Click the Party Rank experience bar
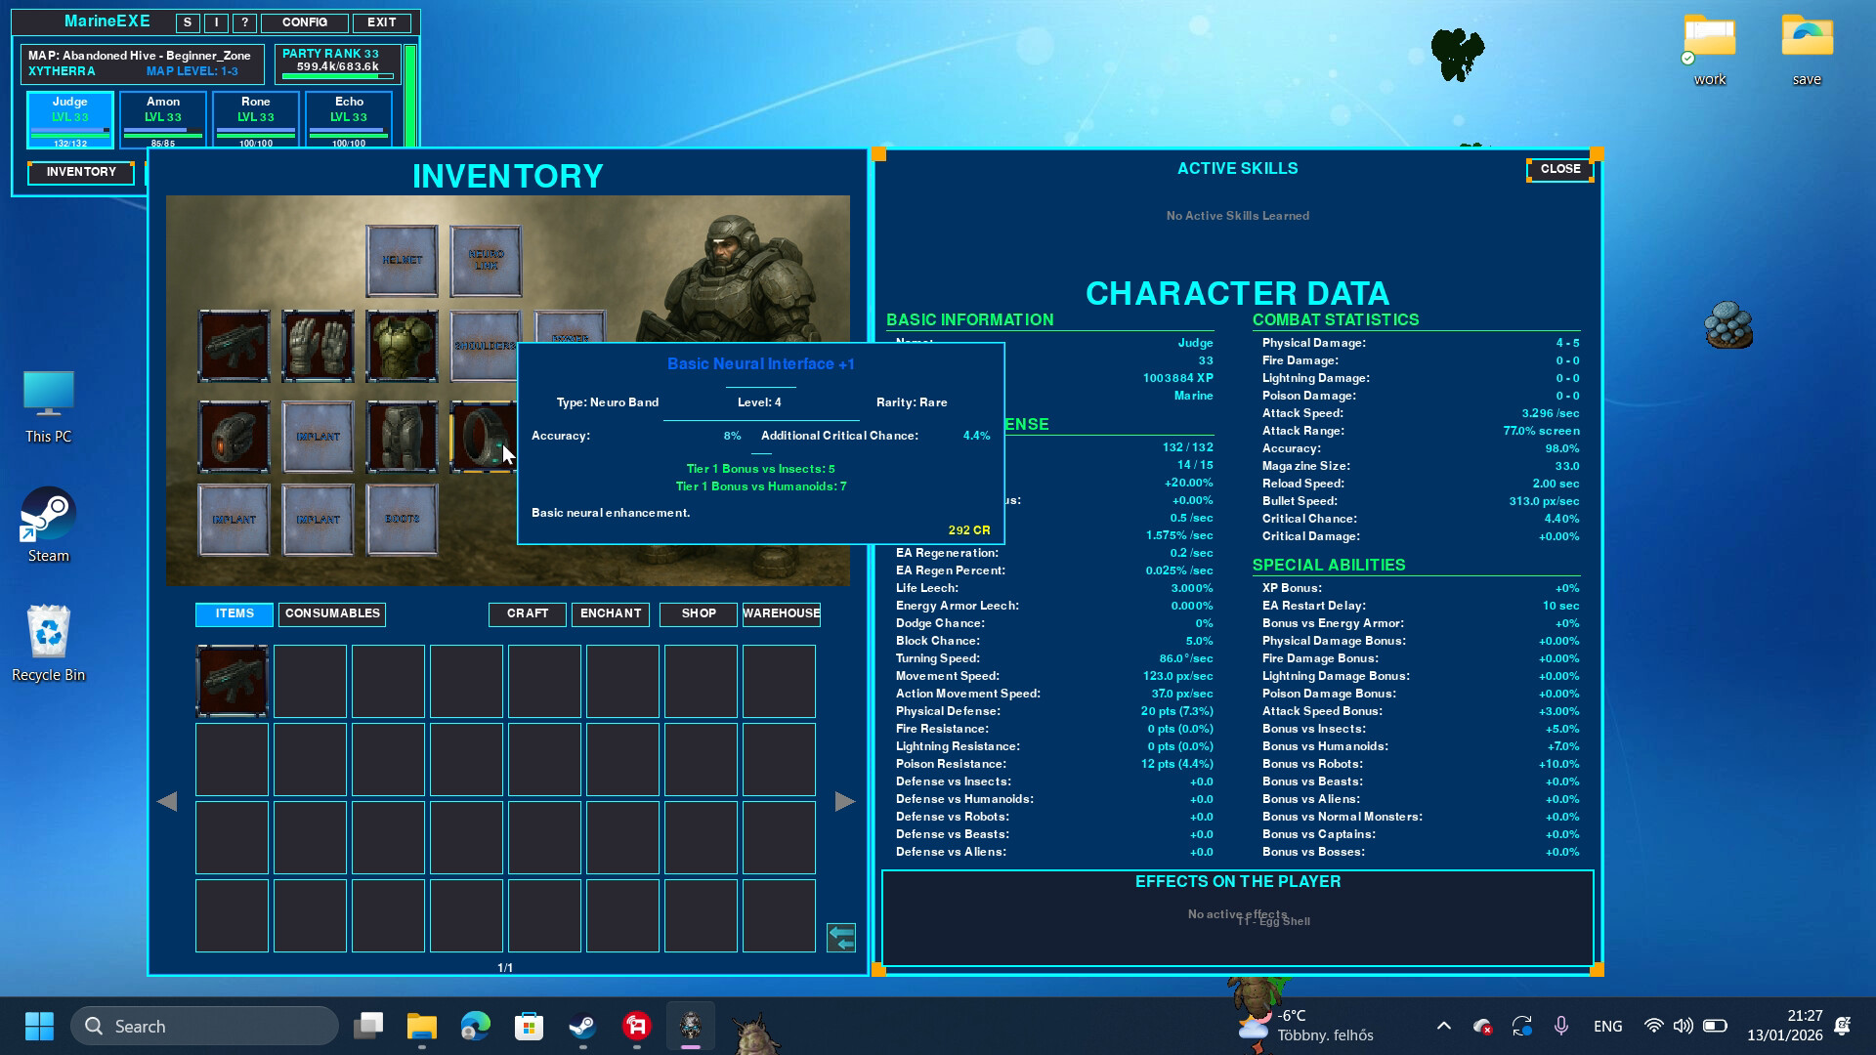The width and height of the screenshot is (1876, 1055). pos(340,74)
